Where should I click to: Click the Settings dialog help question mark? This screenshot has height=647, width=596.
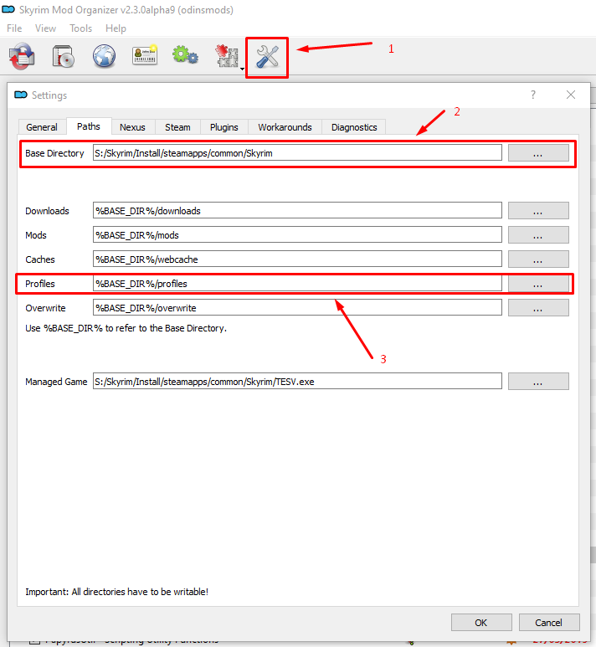[533, 95]
